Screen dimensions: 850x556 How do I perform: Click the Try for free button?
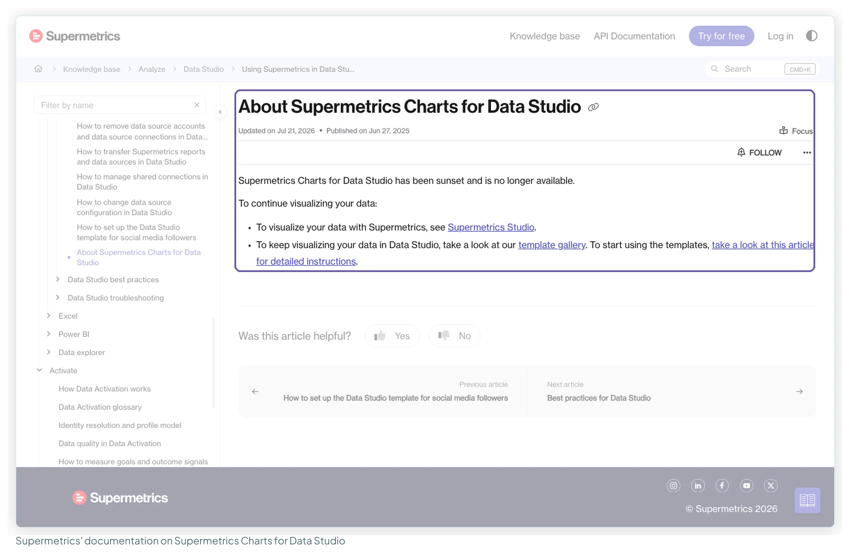point(721,36)
